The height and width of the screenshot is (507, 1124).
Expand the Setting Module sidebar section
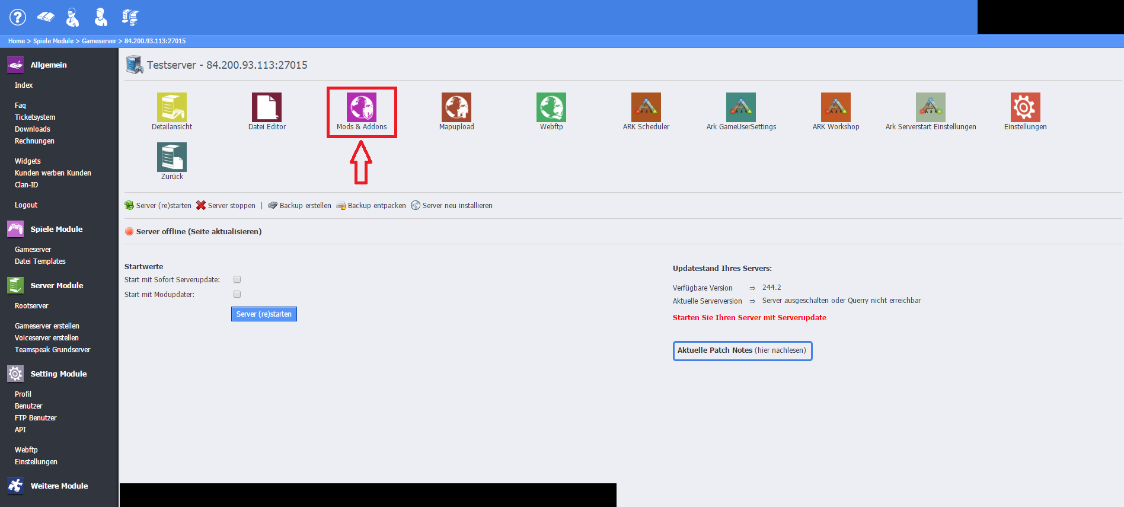(x=58, y=374)
